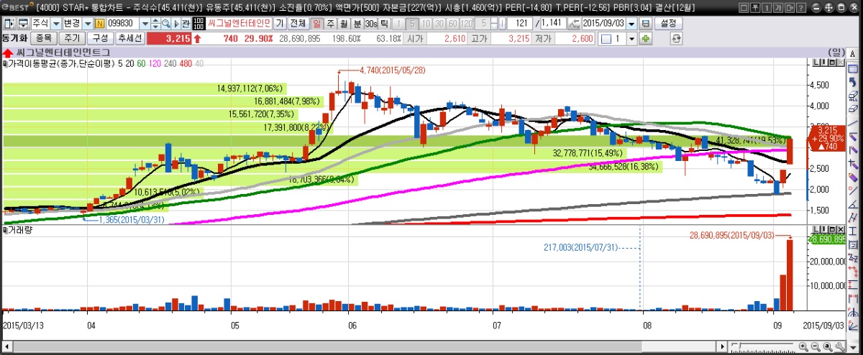Click the zoom out magnifier at bottom
The height and width of the screenshot is (355, 863).
816,346
